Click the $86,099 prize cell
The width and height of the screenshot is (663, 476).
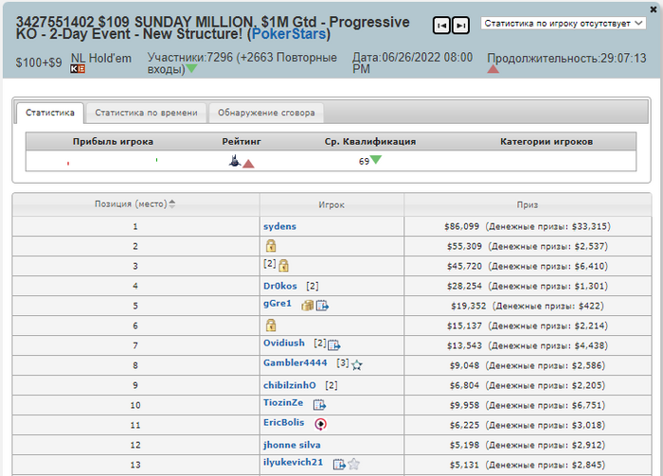click(x=528, y=226)
